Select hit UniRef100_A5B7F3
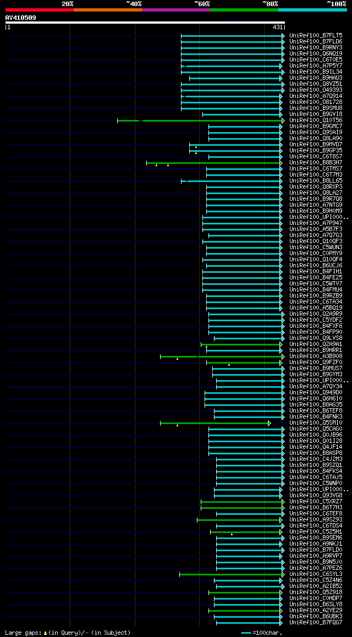 pyautogui.click(x=316, y=229)
